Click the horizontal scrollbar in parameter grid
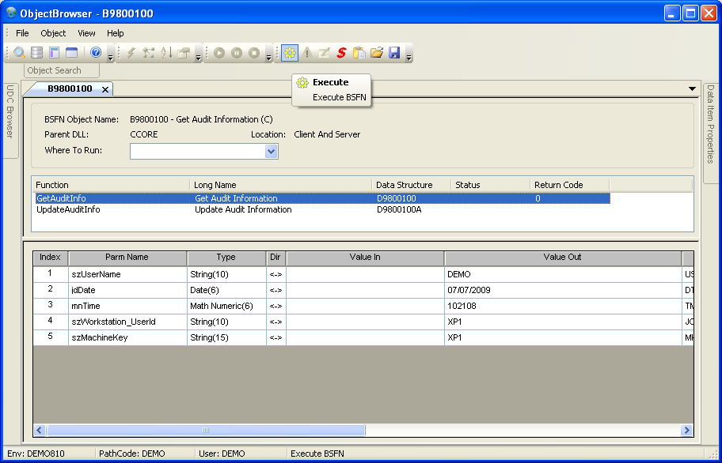The height and width of the screenshot is (463, 722). coord(206,431)
